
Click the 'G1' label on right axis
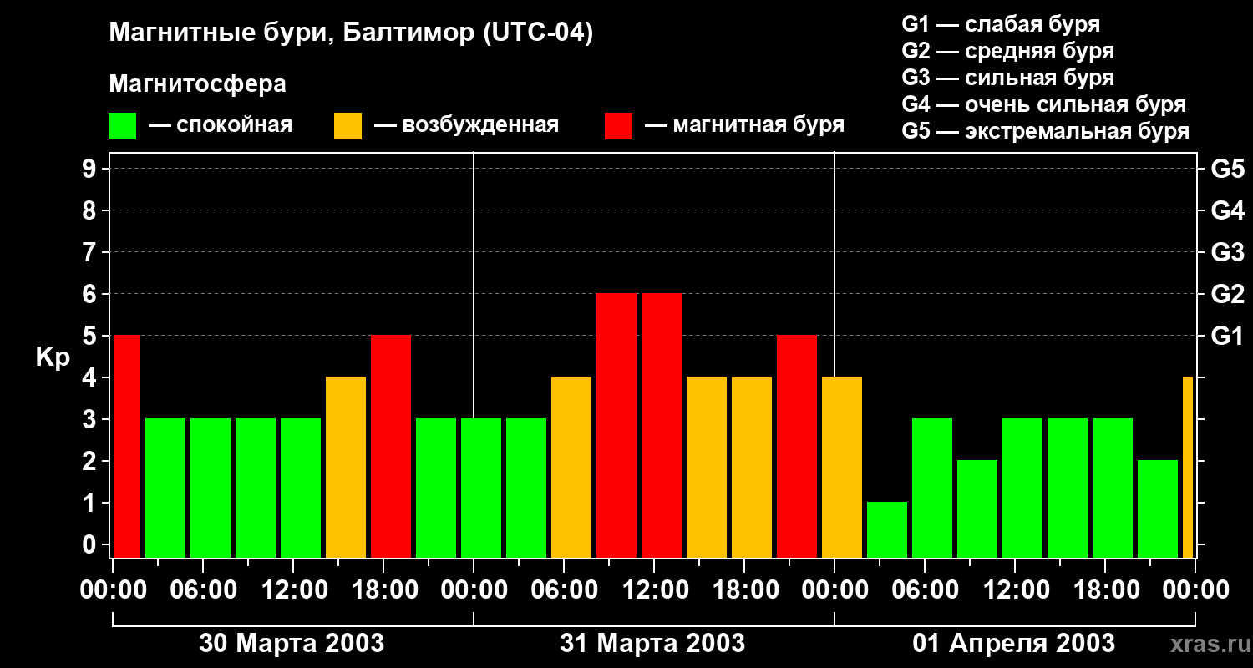tap(1227, 336)
